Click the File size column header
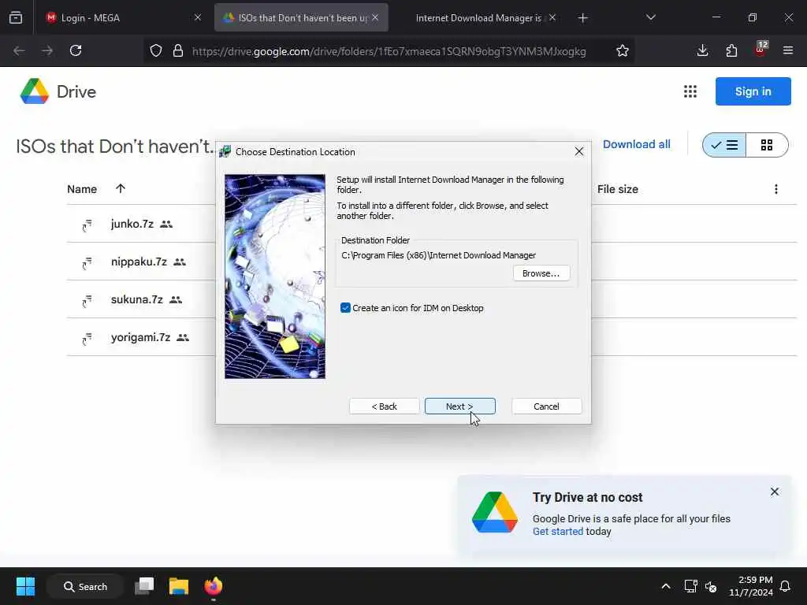This screenshot has width=807, height=605. point(618,189)
